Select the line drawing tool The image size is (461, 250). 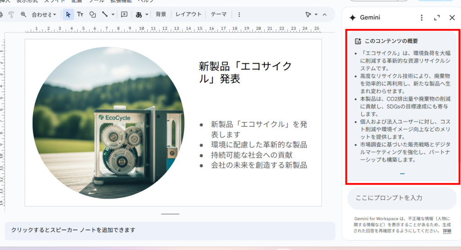[x=104, y=14]
